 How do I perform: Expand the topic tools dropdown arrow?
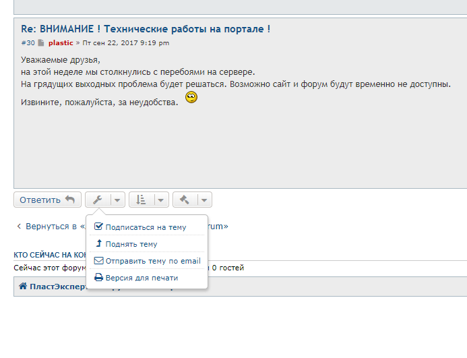tap(117, 200)
